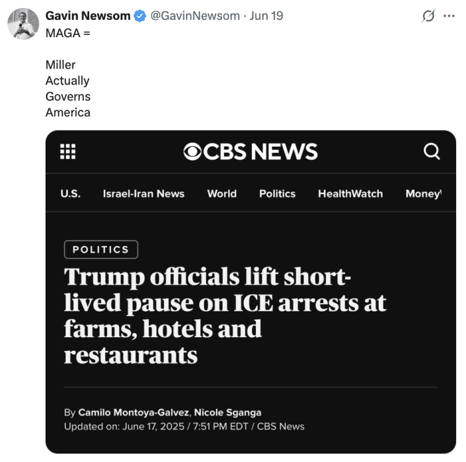This screenshot has height=462, width=466.
Task: Click author Nicole Sganga's name
Action: (228, 412)
